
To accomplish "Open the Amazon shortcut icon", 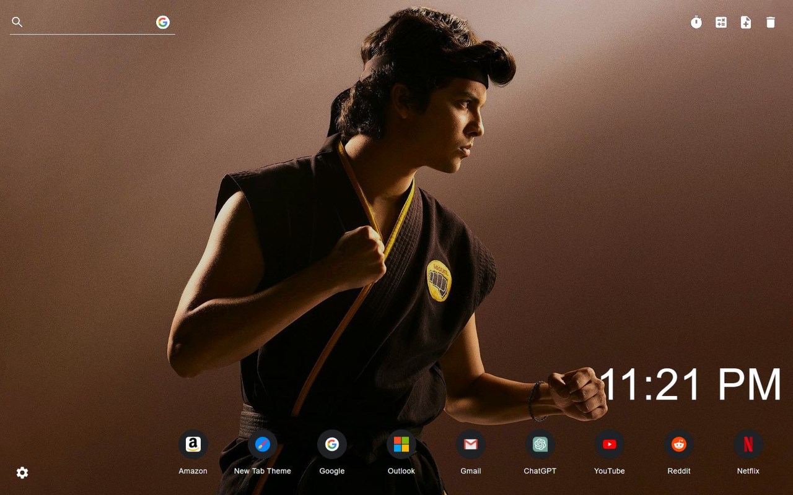I will pos(193,444).
